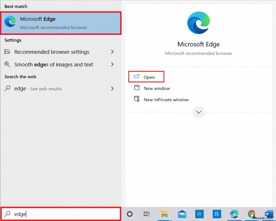Click the settings list icon beside Recommended browser settings

[x=7, y=52]
